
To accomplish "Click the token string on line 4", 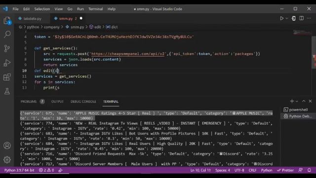I will click(123, 37).
